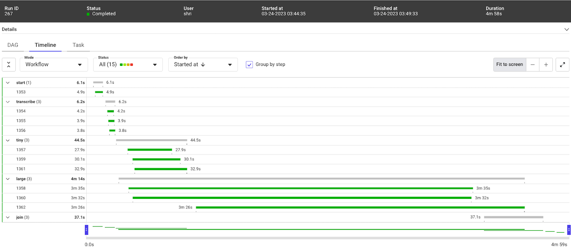Image resolution: width=571 pixels, height=248 pixels.
Task: Click the left blue minimap range handle
Action: (x=86, y=230)
